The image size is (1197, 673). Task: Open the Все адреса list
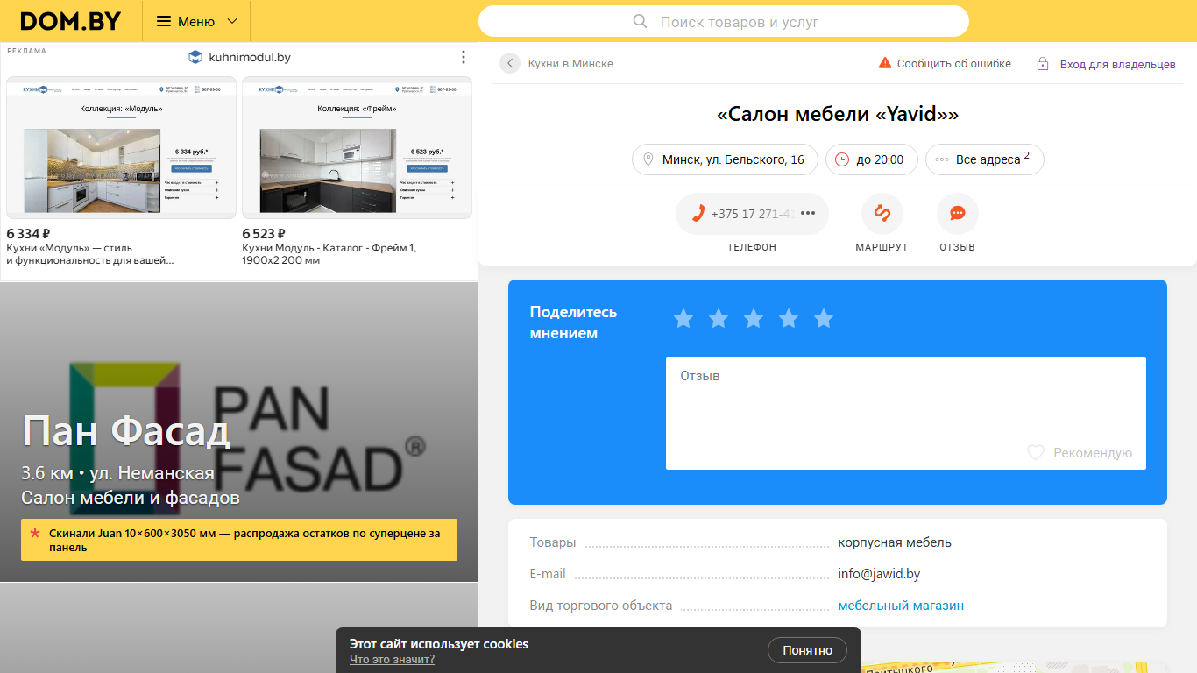(985, 159)
